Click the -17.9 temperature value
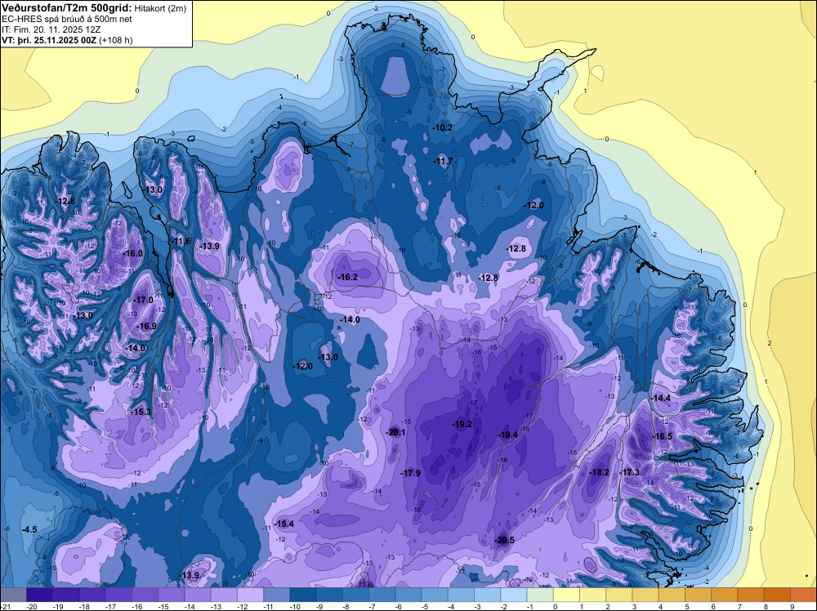Viewport: 817px width, 611px height. point(411,473)
